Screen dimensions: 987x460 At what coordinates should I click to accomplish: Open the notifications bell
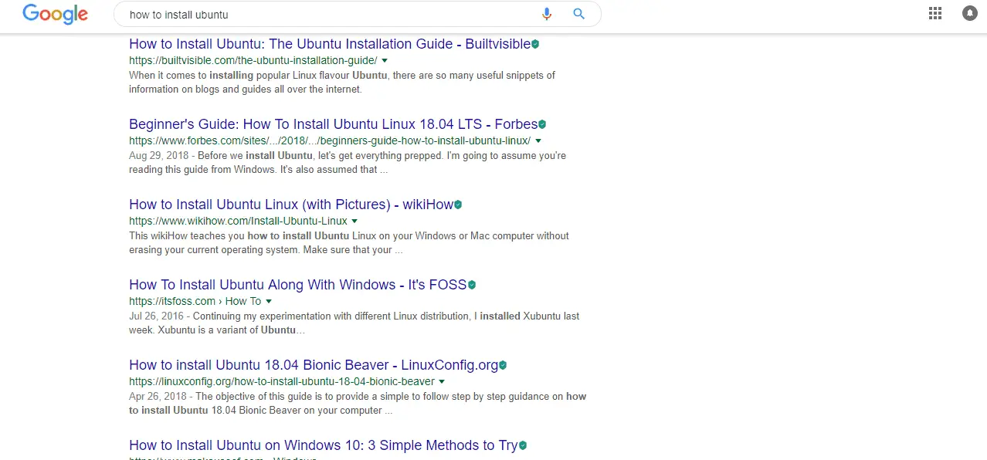pyautogui.click(x=969, y=13)
